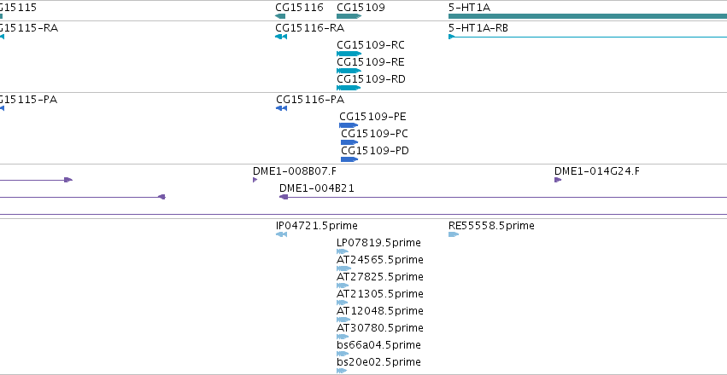
Task: Click the CG15115-PA protein glyph
Action: (2, 108)
